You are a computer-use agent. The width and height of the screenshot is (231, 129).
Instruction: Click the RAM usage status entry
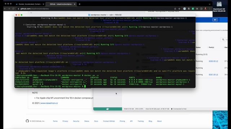(x=129, y=109)
